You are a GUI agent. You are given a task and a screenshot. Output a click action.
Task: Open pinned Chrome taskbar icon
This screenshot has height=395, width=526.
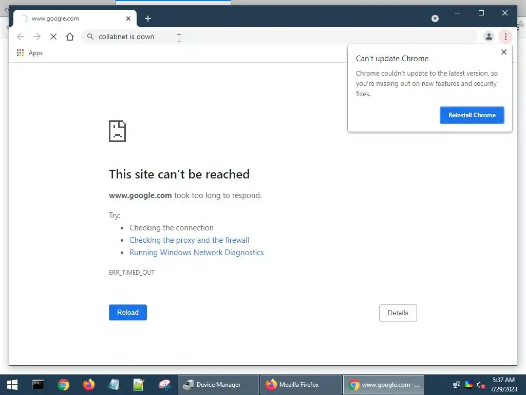(63, 385)
